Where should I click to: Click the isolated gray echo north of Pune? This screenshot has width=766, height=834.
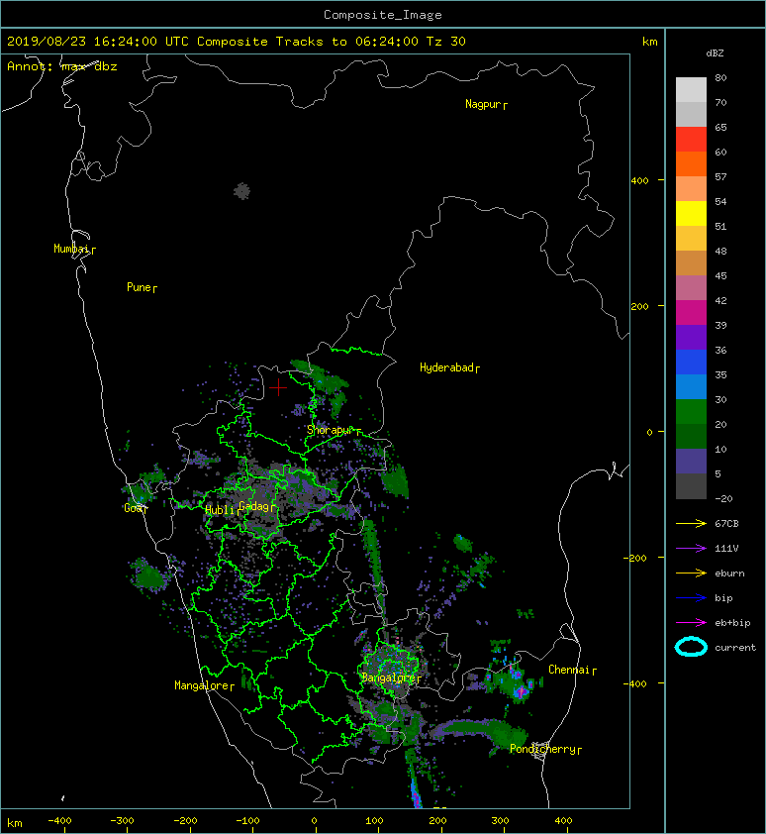point(241,191)
